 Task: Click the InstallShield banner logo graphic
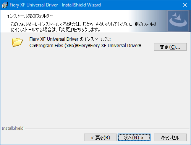coord(178,21)
